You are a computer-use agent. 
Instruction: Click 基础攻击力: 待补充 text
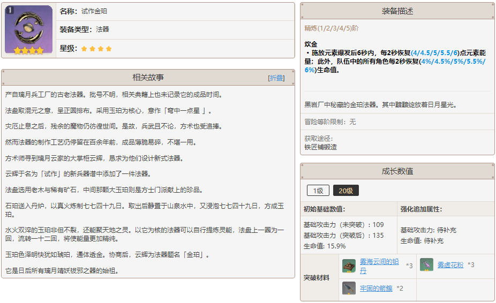pos(429,230)
